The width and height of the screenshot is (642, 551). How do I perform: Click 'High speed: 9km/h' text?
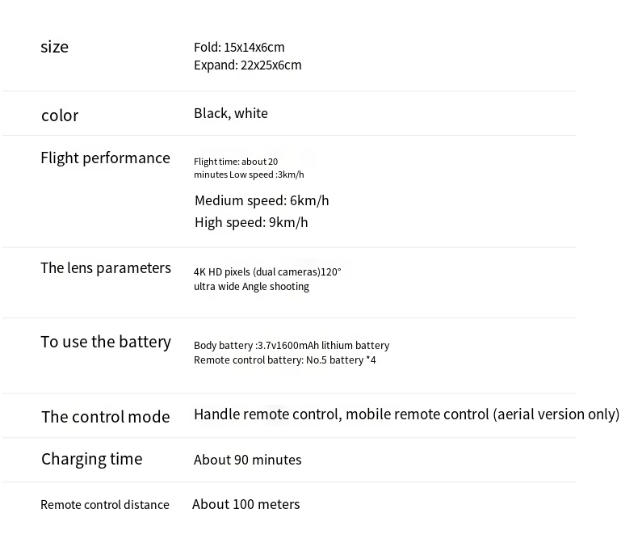point(250,222)
